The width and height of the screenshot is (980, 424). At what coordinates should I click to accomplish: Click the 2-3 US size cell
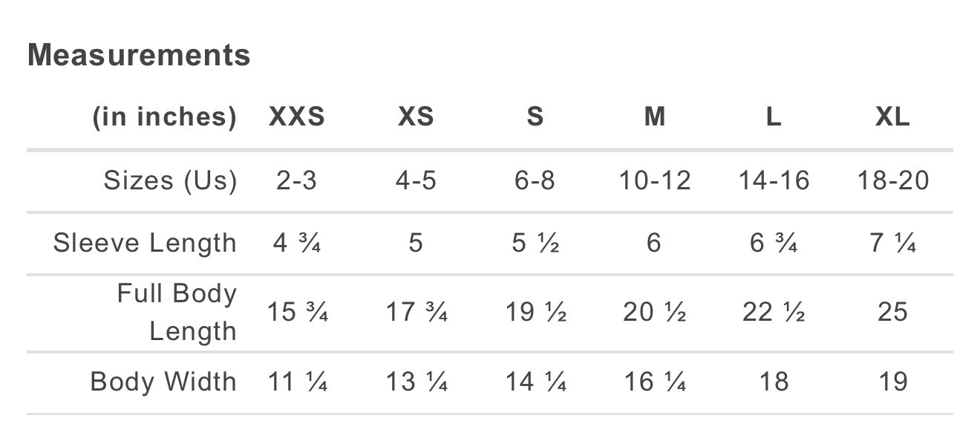tap(297, 180)
